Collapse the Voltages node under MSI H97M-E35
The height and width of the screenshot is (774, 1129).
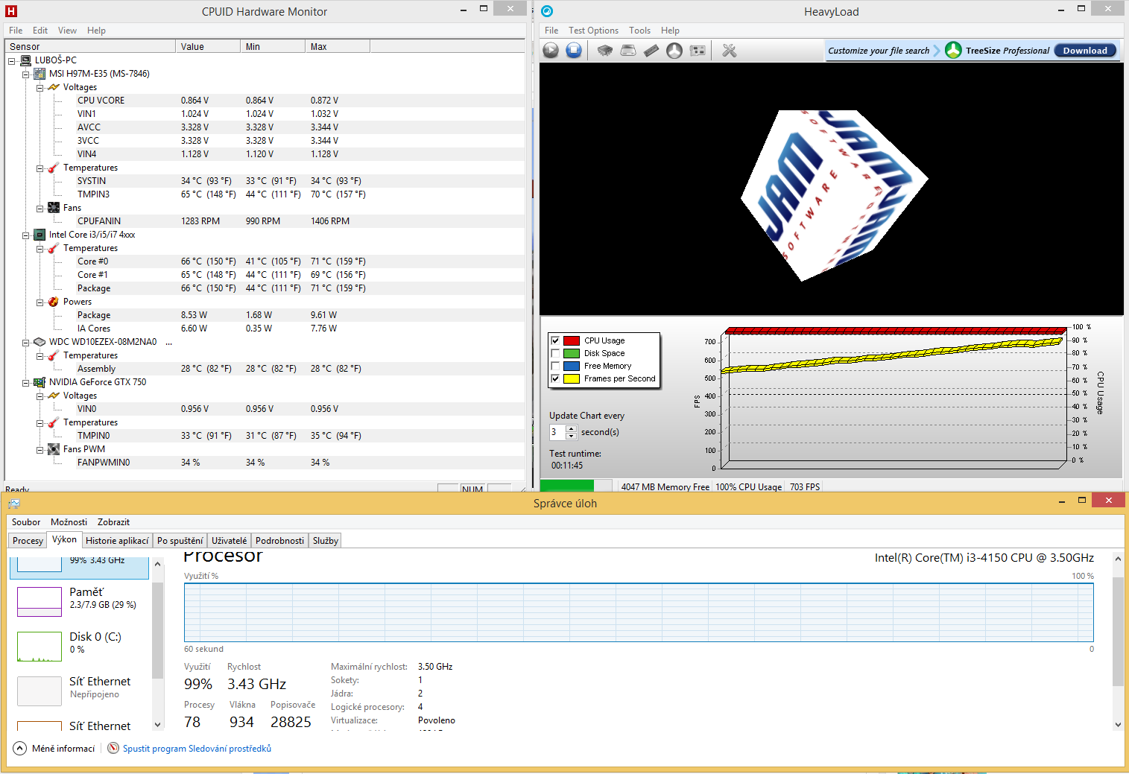(39, 87)
